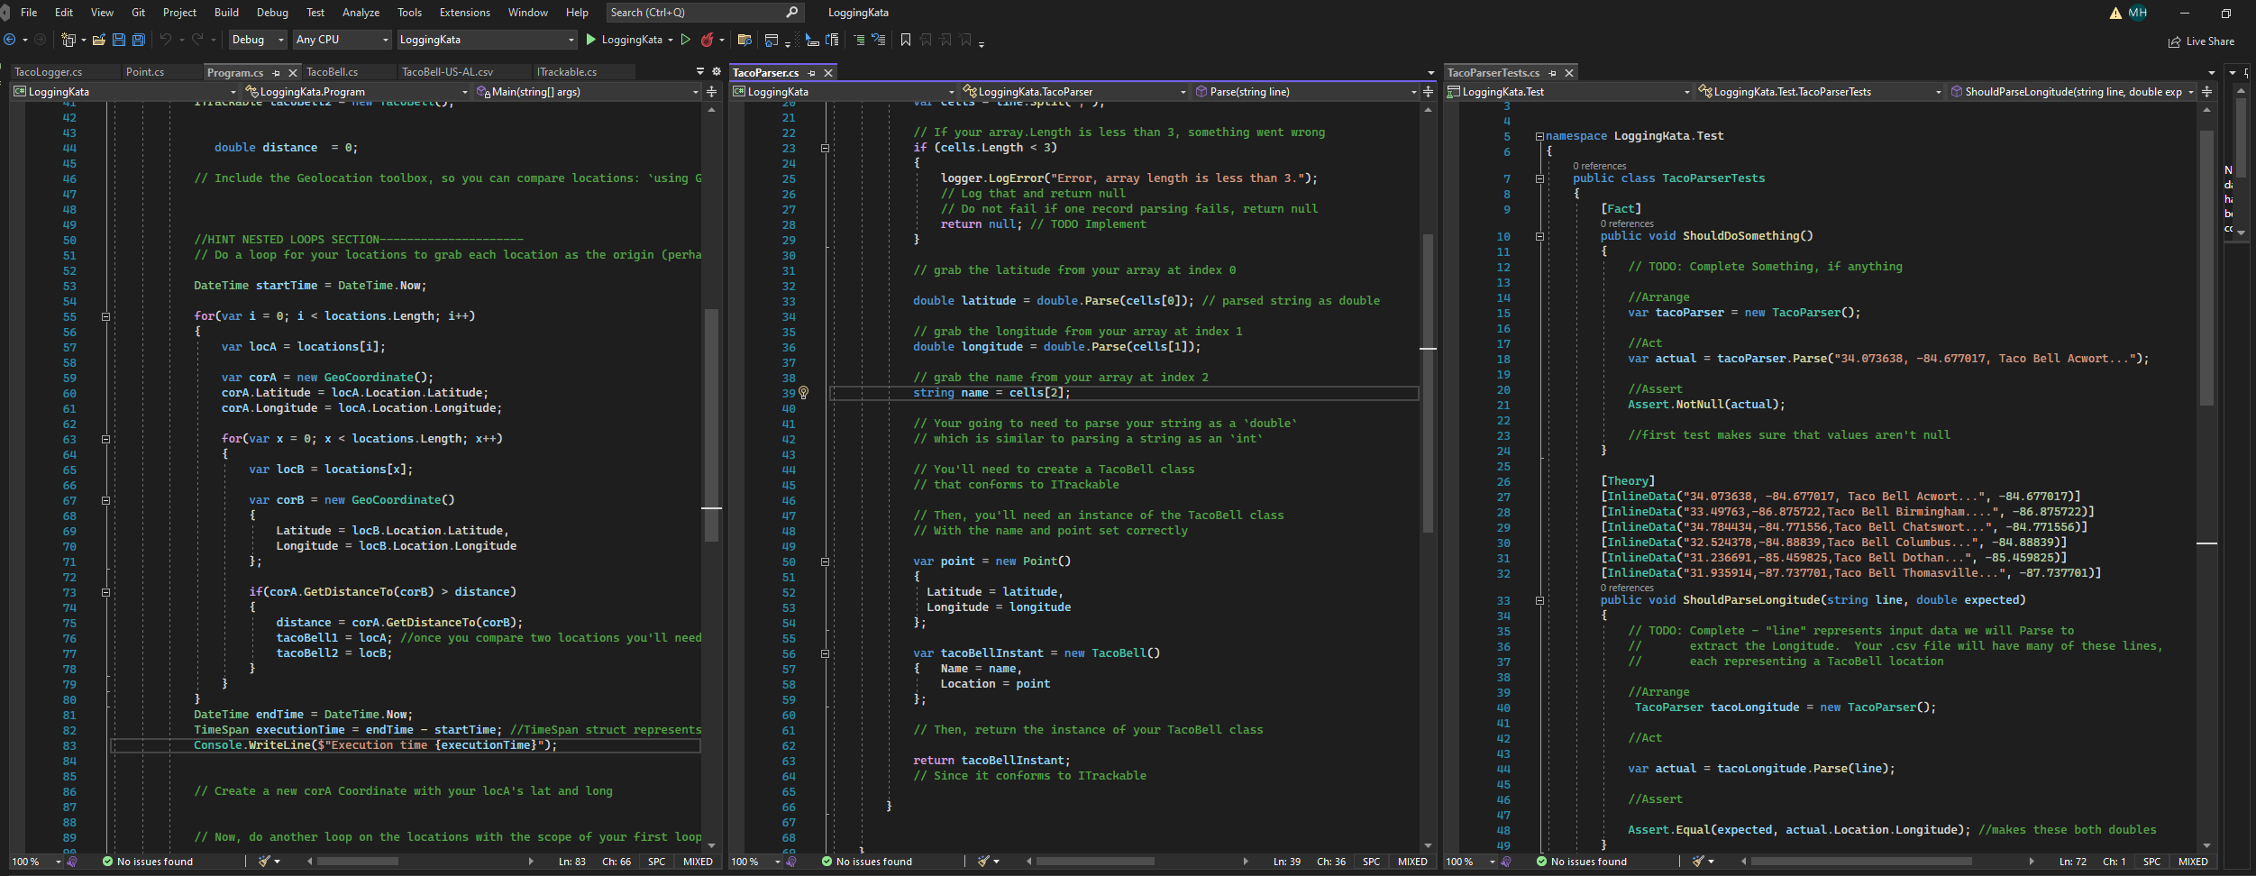Switch to the TacoBell.cs tab

coord(332,72)
